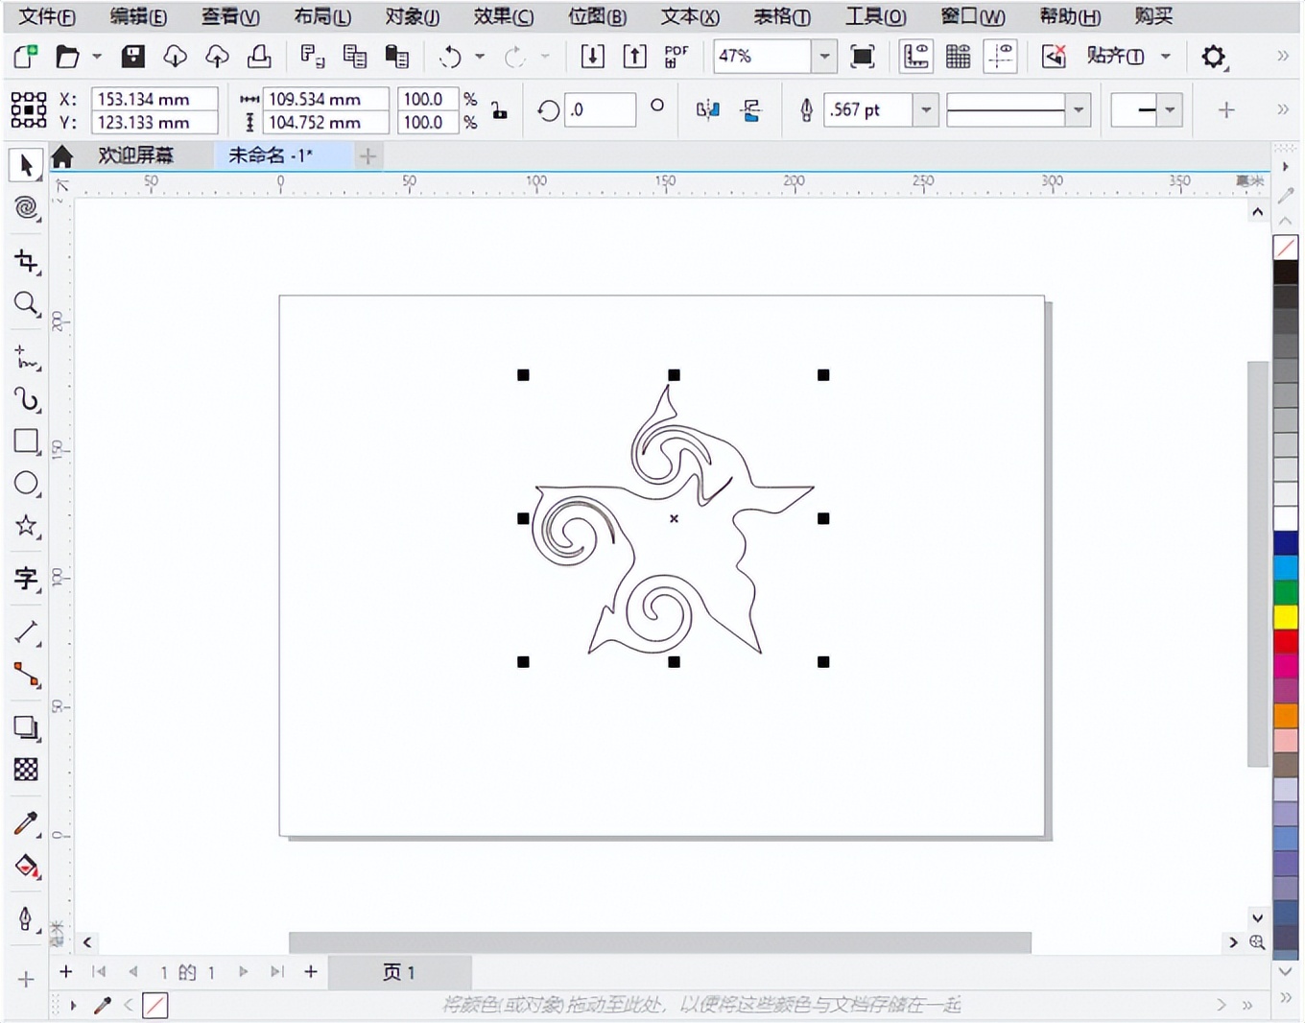
Task: Open the zoom level dropdown
Action: [x=824, y=57]
